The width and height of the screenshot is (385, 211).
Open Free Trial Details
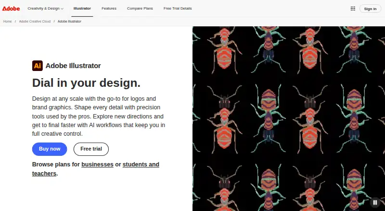tap(178, 9)
